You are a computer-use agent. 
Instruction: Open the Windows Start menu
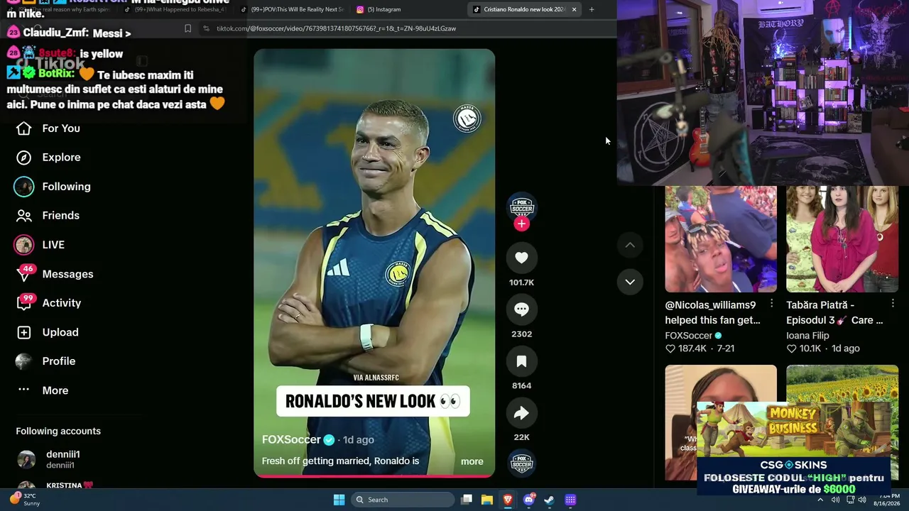tap(339, 500)
